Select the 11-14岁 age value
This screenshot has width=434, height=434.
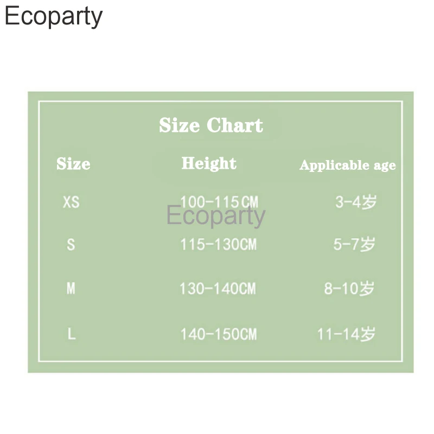coord(346,334)
